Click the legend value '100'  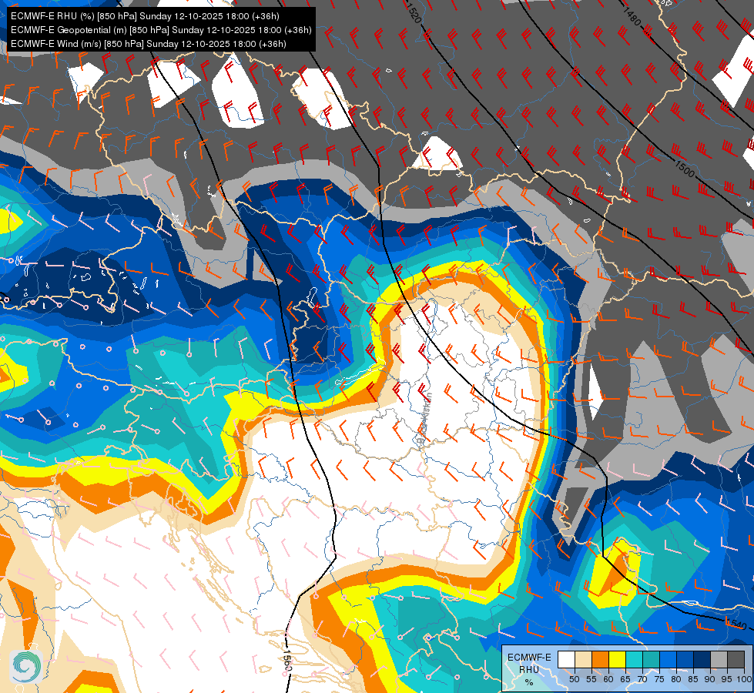(744, 679)
